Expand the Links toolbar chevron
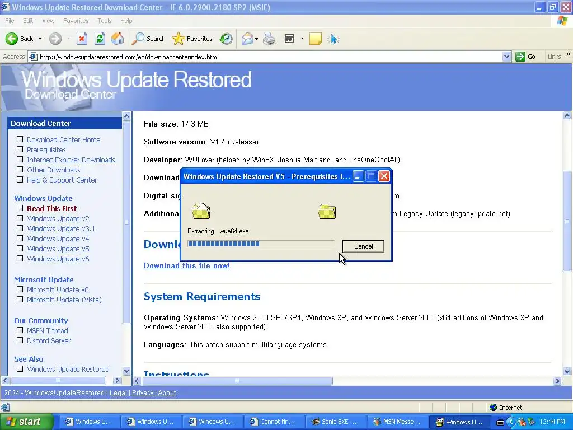The image size is (573, 430). tap(569, 54)
